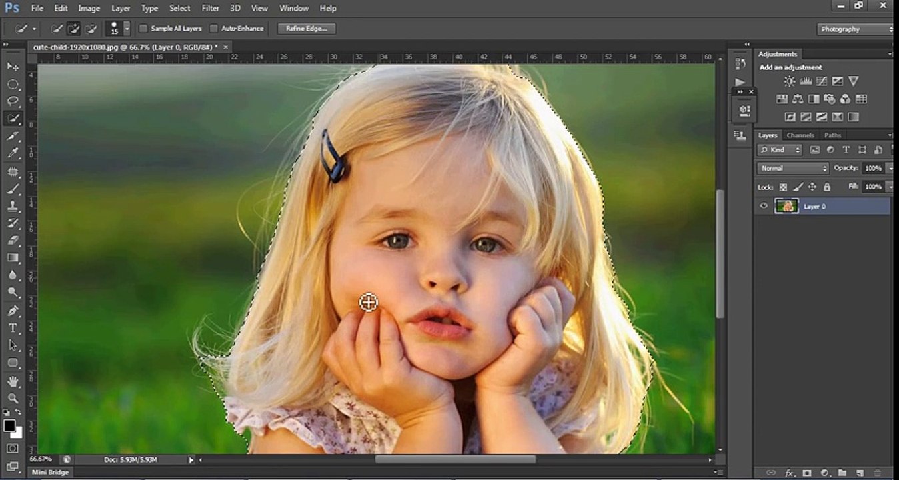
Task: Toggle Lock transparent pixels
Action: pyautogui.click(x=784, y=187)
